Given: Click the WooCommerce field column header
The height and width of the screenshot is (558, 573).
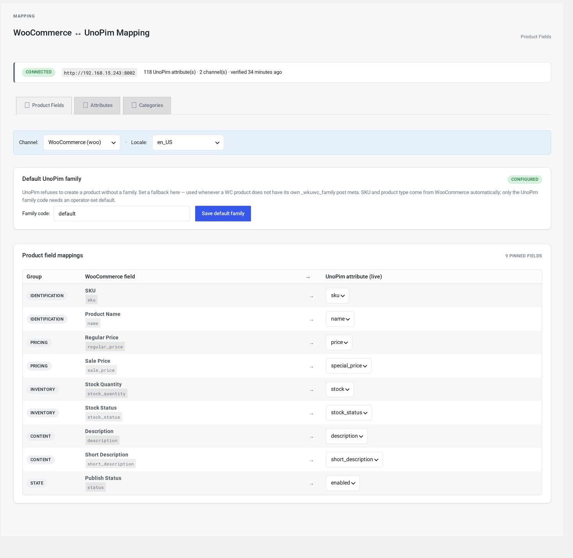Looking at the screenshot, I should coord(110,276).
